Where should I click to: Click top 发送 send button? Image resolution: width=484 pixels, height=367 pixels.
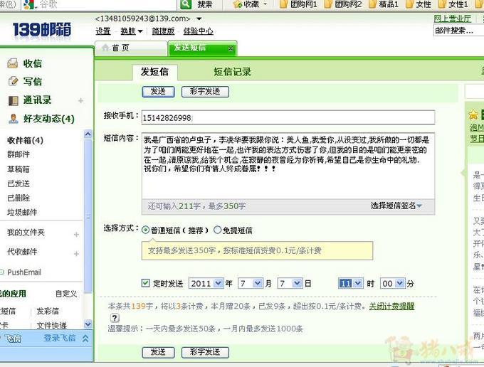pos(158,92)
